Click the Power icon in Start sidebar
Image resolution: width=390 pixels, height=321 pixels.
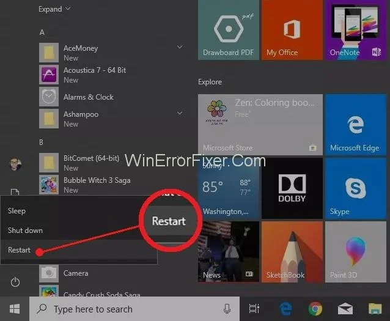pos(15,282)
